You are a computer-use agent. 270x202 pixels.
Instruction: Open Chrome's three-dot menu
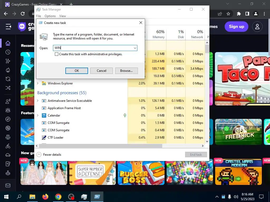pos(264,14)
